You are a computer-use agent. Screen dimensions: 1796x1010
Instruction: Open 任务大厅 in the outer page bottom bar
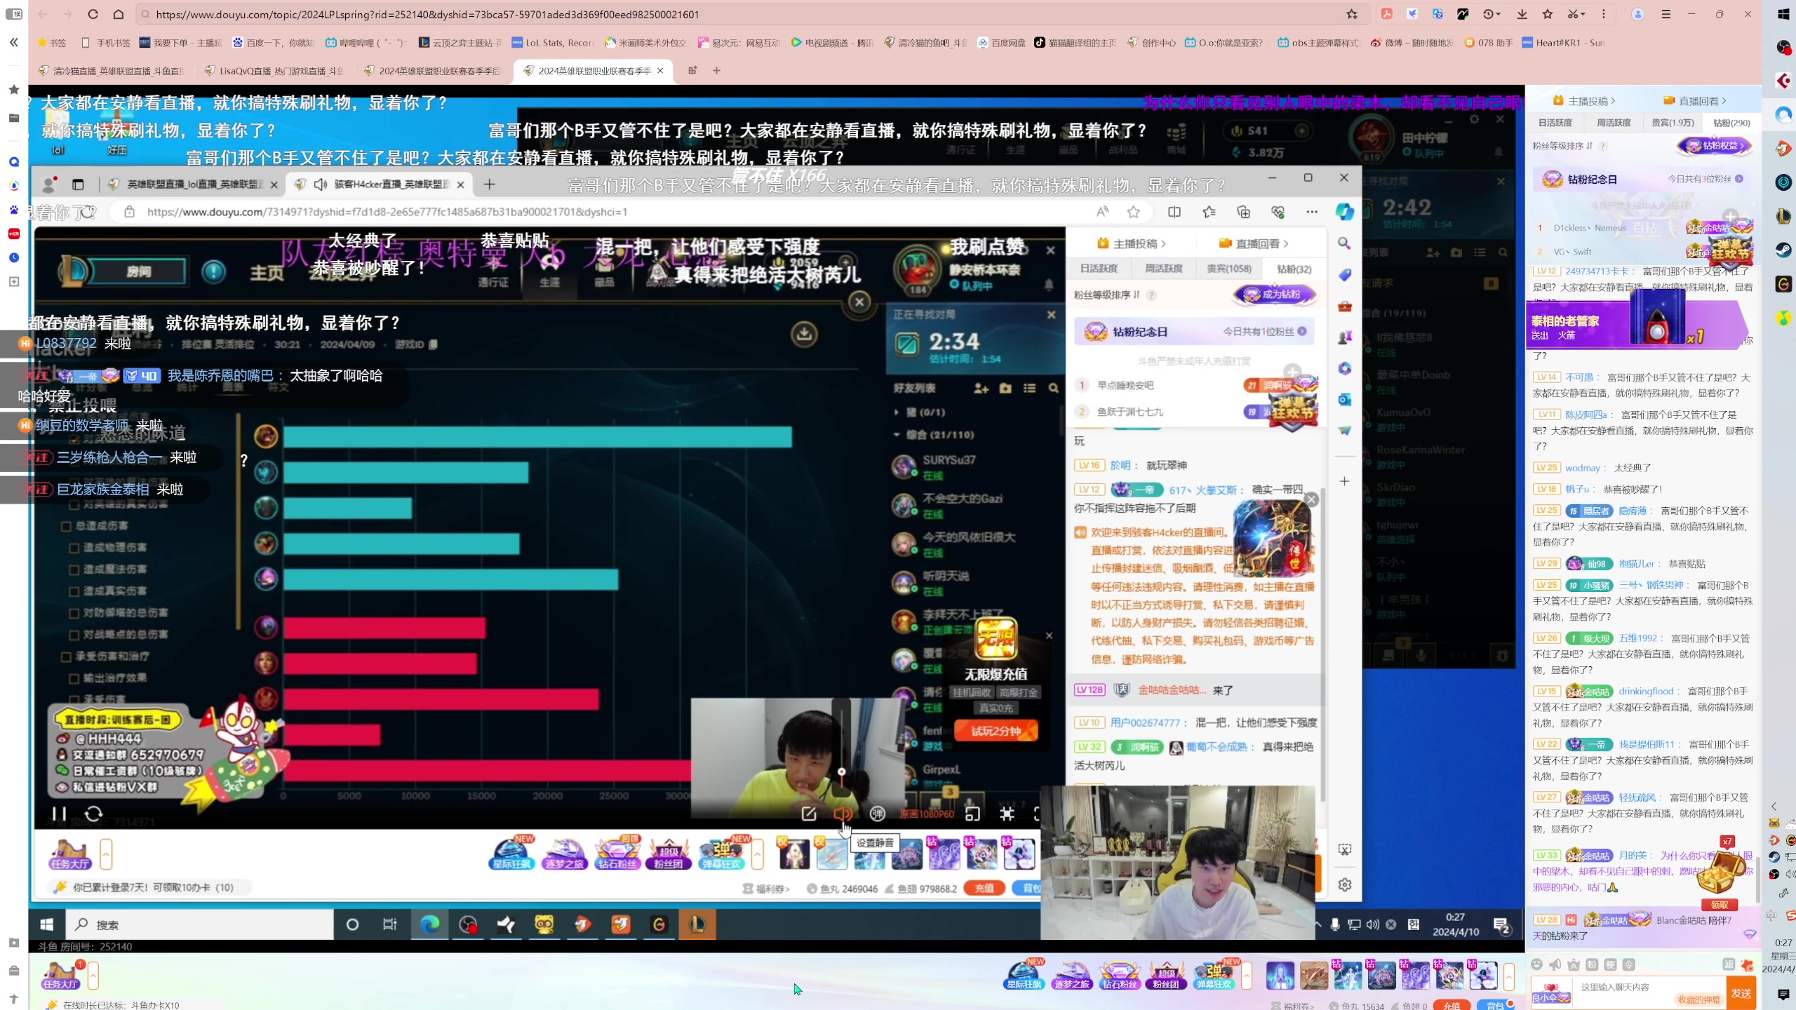tap(60, 975)
